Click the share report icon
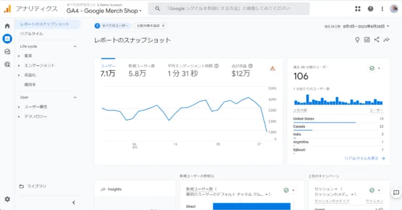This screenshot has height=210, width=402. (377, 39)
